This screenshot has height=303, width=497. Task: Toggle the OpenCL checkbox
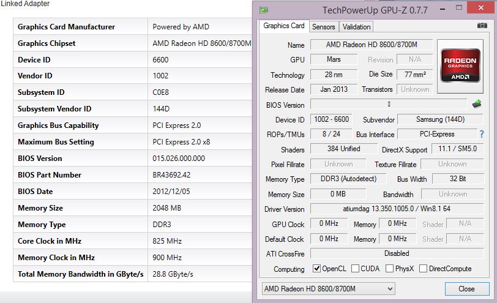tap(316, 269)
